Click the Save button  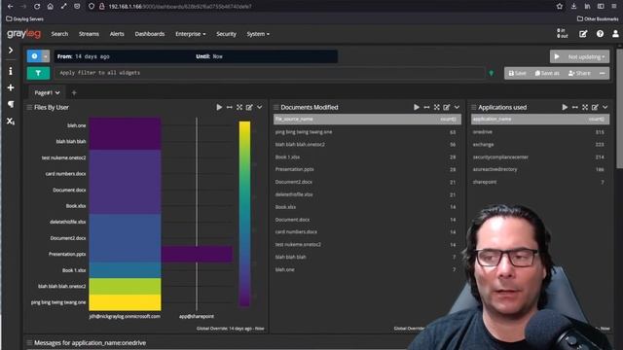coord(517,73)
